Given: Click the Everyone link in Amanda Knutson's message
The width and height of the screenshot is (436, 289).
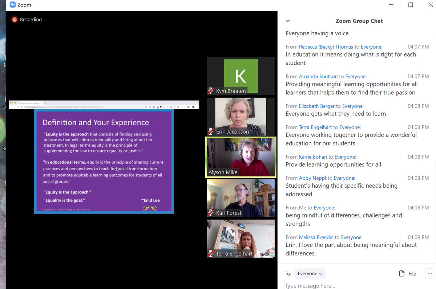Looking at the screenshot, I should tap(356, 76).
